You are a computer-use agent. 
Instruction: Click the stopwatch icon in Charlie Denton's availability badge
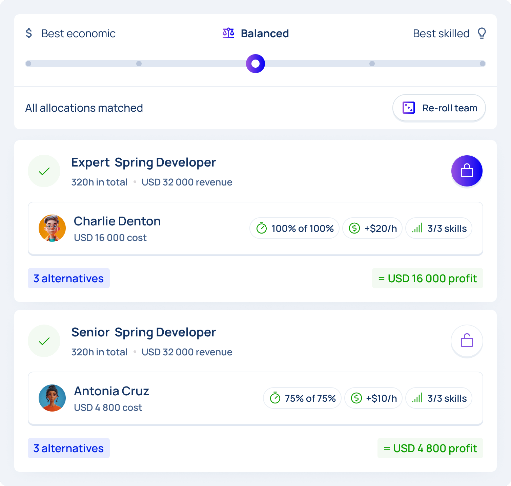click(262, 228)
